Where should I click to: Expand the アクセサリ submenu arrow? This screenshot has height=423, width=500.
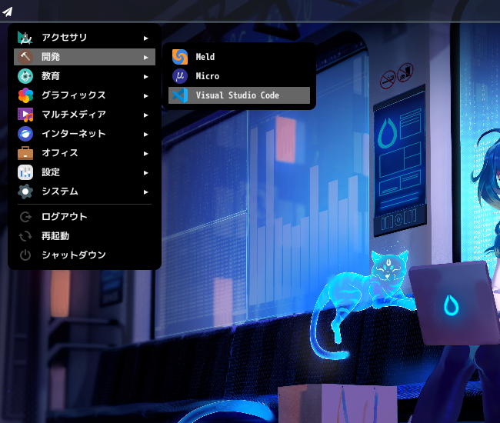pos(145,38)
